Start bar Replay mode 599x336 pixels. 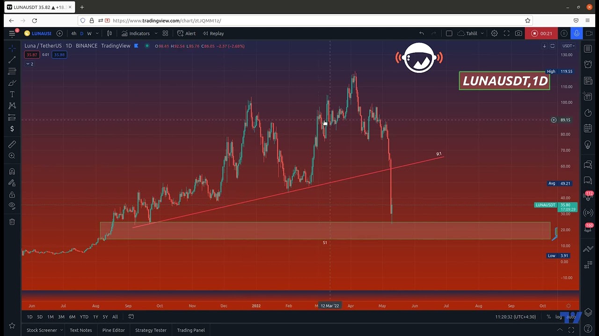pyautogui.click(x=213, y=33)
